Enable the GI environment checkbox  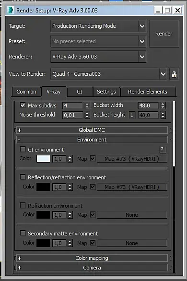coord(23,149)
